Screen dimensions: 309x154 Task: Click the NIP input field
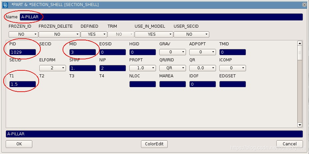(x=113, y=68)
